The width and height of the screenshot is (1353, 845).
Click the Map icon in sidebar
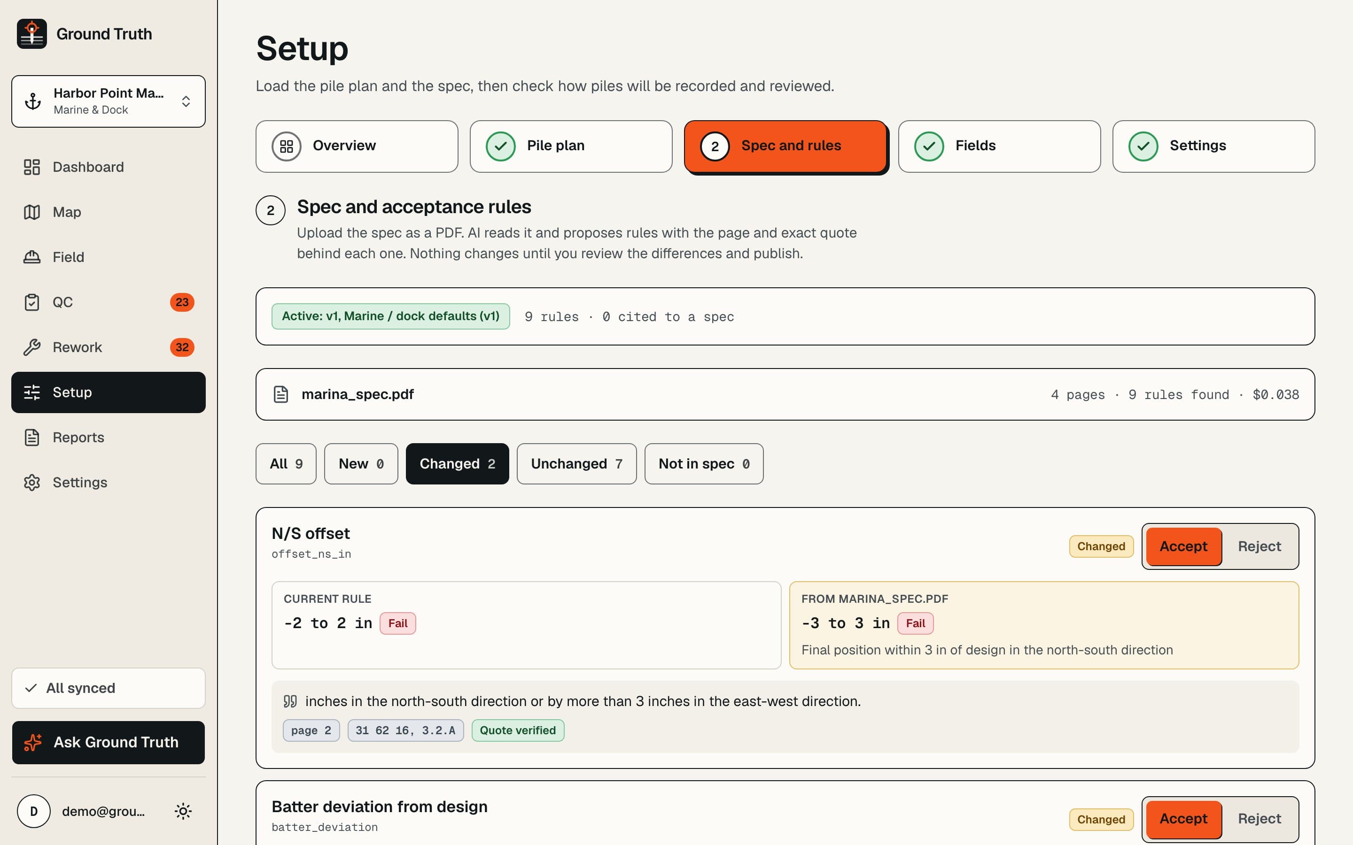(32, 212)
